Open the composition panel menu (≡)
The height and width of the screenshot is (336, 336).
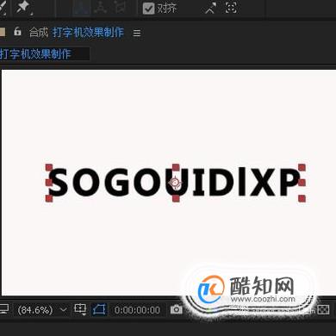[137, 33]
